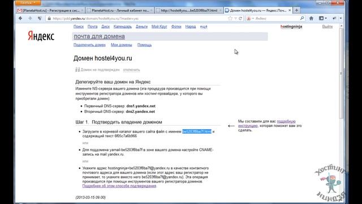Screen dimensions: 362x204
Task: Open the Фотки link
Action: tap(176, 27)
